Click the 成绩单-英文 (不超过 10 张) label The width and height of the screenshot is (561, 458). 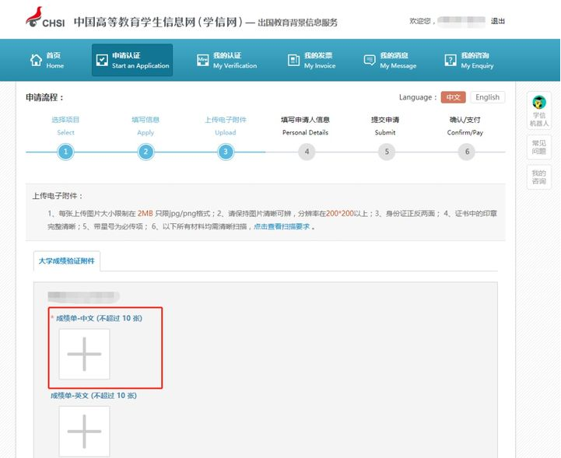93,396
